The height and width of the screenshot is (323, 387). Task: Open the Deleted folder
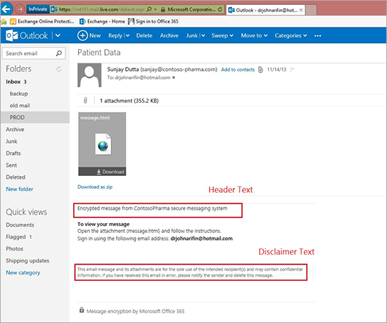coord(15,177)
